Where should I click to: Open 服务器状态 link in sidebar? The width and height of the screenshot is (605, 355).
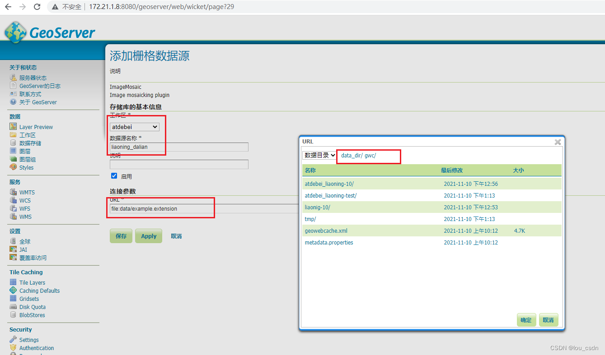click(33, 78)
